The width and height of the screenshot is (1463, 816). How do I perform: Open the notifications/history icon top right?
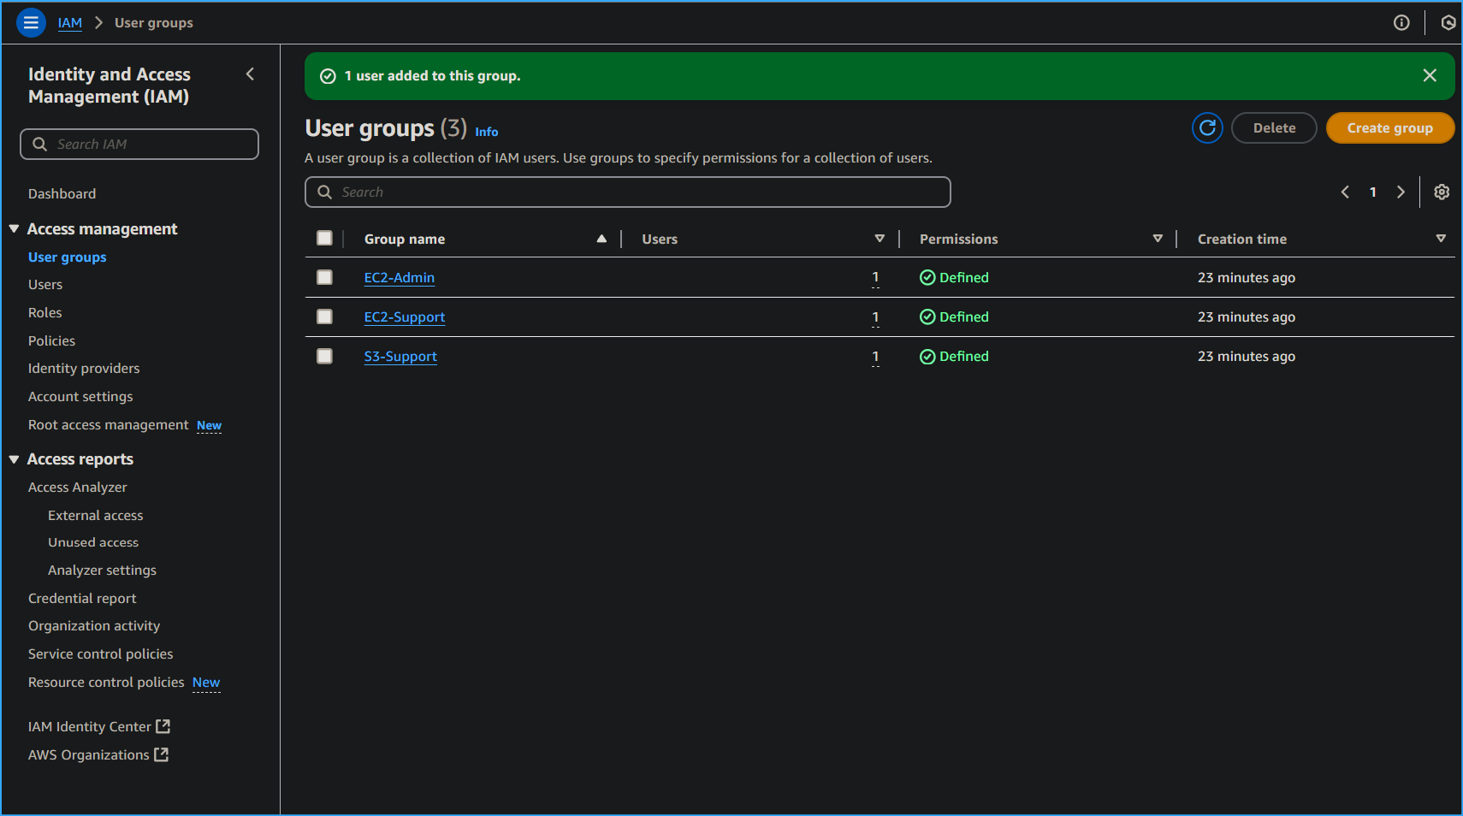point(1448,22)
